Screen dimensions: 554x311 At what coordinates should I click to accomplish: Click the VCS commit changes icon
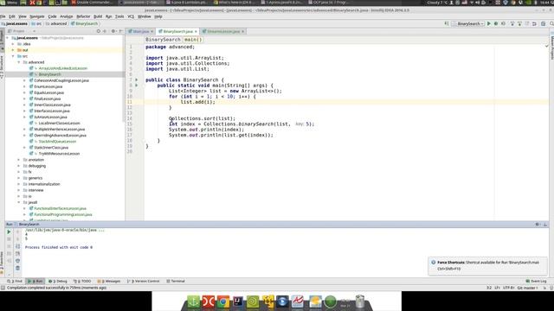coord(519,23)
